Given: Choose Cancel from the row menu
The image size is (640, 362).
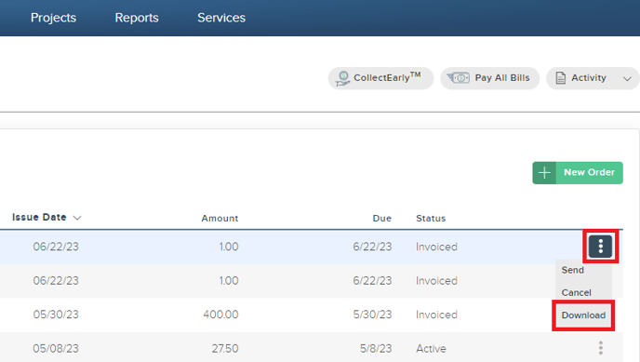Looking at the screenshot, I should coord(577,292).
